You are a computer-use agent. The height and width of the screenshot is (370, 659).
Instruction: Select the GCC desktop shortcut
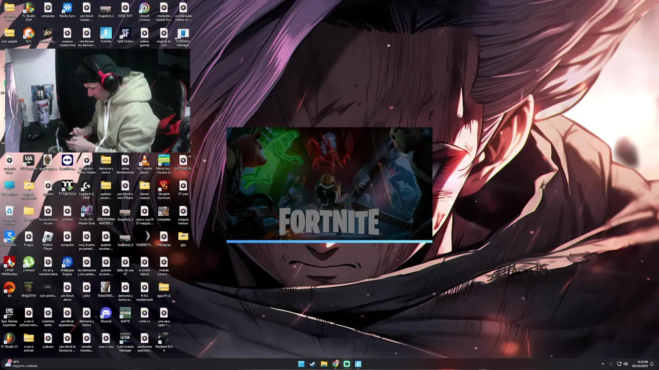tap(29, 35)
